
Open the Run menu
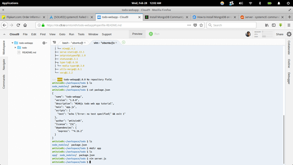point(71,34)
